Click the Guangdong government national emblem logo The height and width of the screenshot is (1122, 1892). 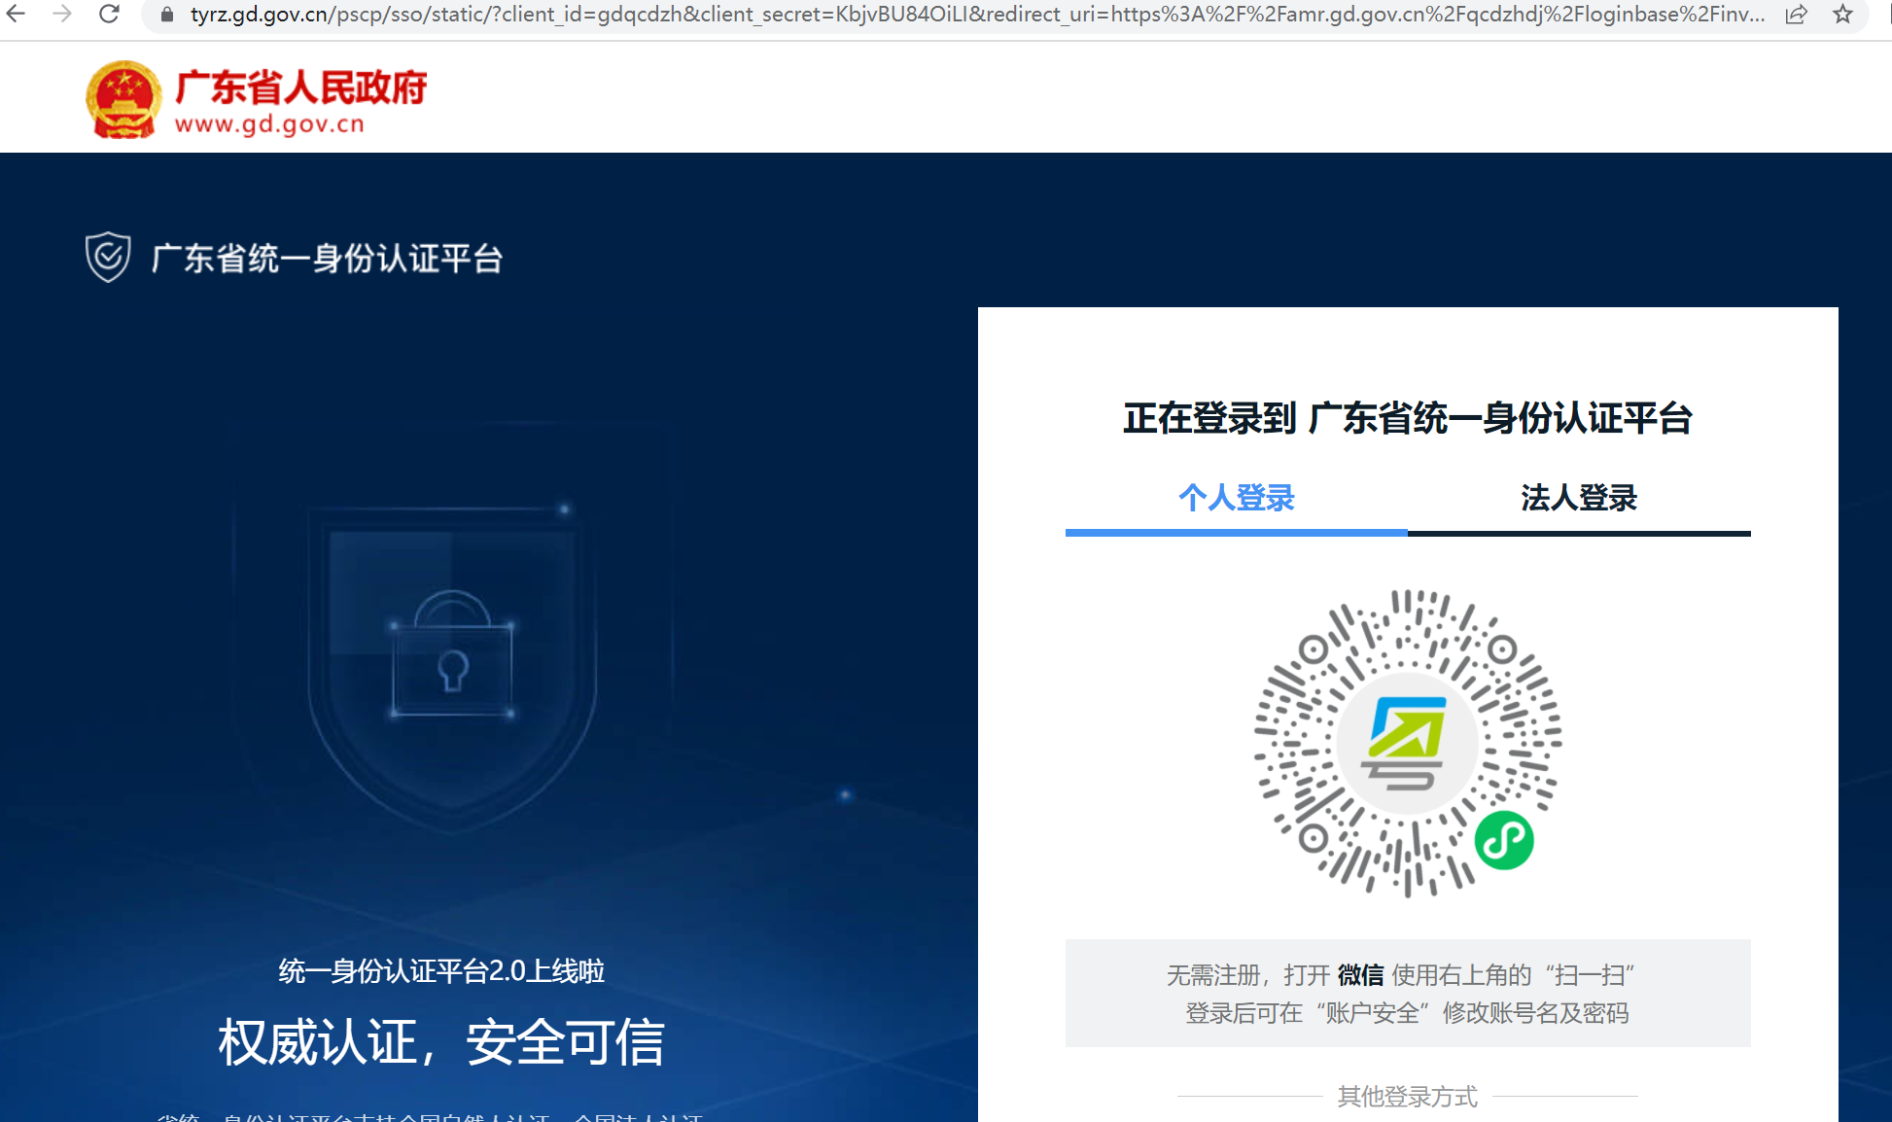123,99
